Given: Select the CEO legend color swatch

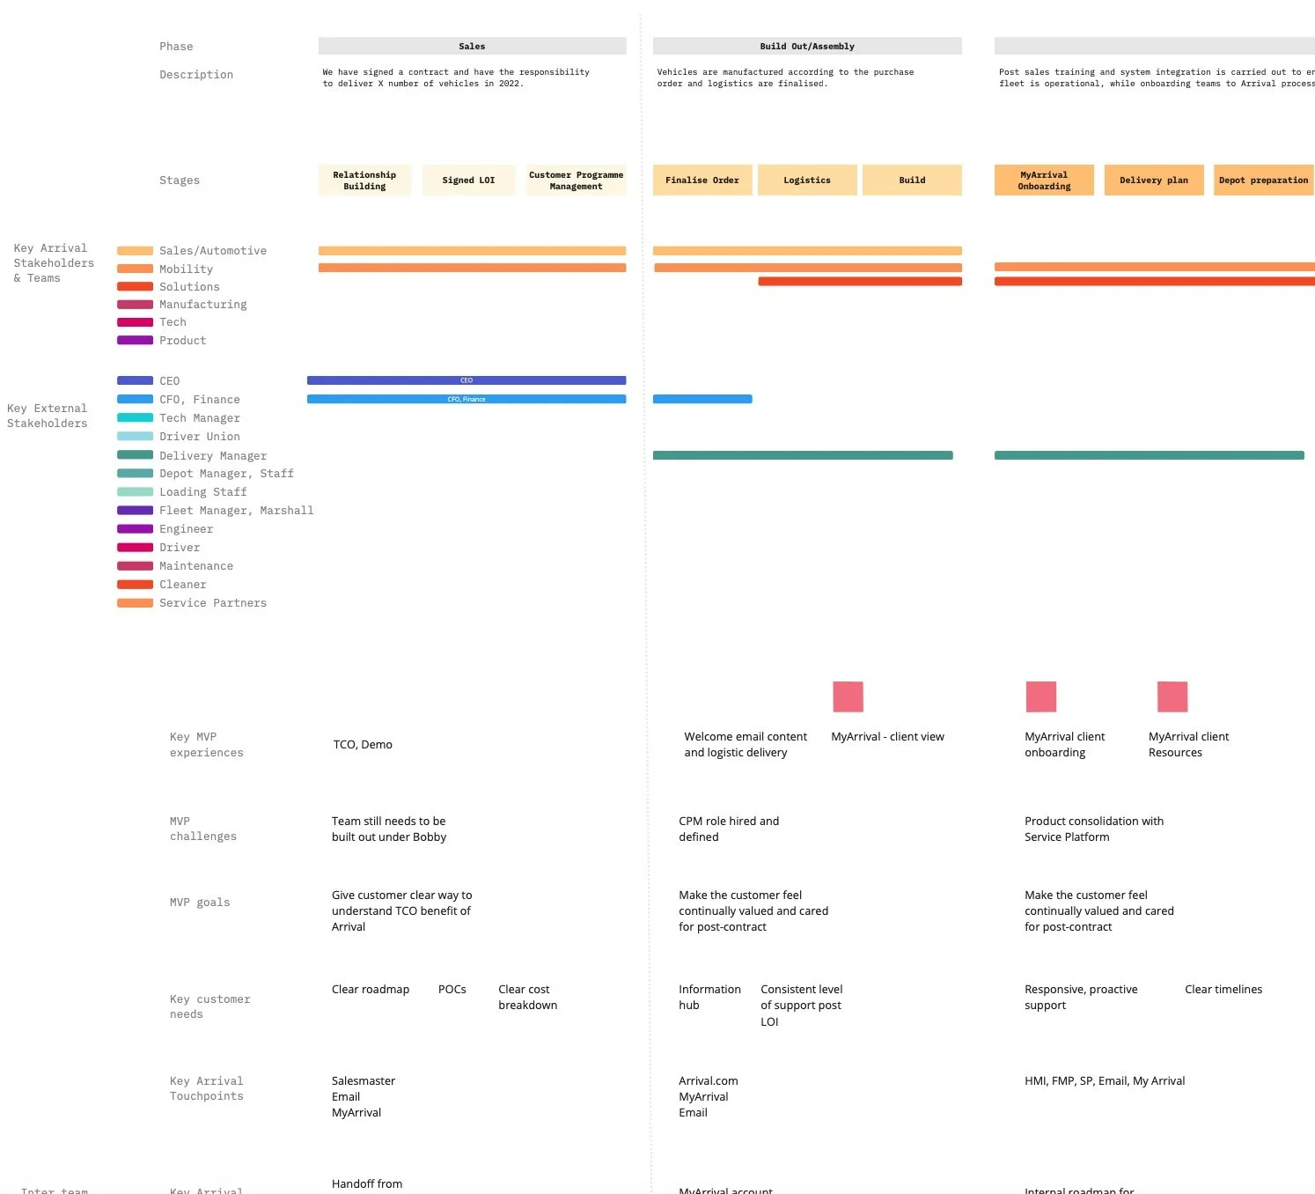Looking at the screenshot, I should tap(135, 380).
